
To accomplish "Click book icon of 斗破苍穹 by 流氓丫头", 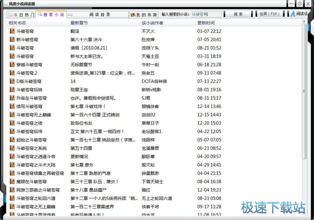I will pyautogui.click(x=12, y=48).
